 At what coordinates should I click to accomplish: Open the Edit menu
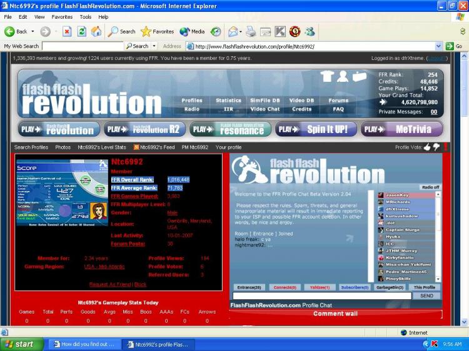click(23, 17)
